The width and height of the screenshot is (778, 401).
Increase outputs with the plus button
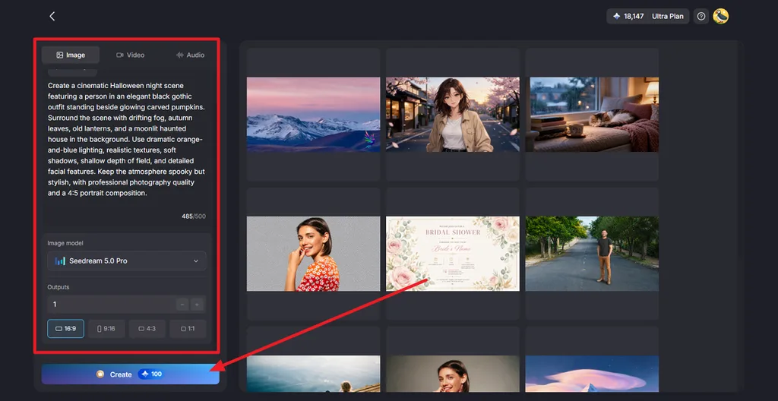click(x=197, y=305)
